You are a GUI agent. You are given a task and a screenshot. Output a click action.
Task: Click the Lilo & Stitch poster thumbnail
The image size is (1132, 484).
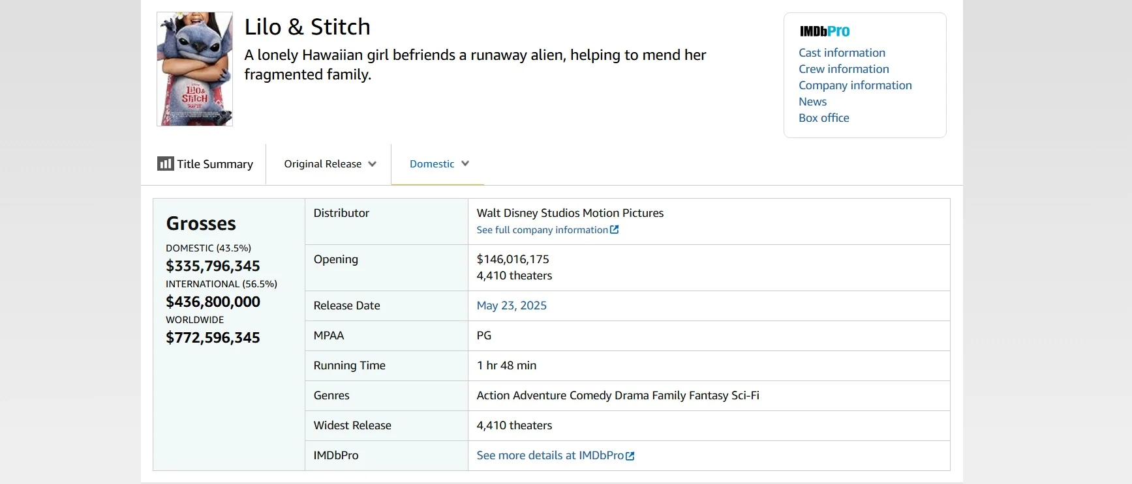click(x=194, y=69)
